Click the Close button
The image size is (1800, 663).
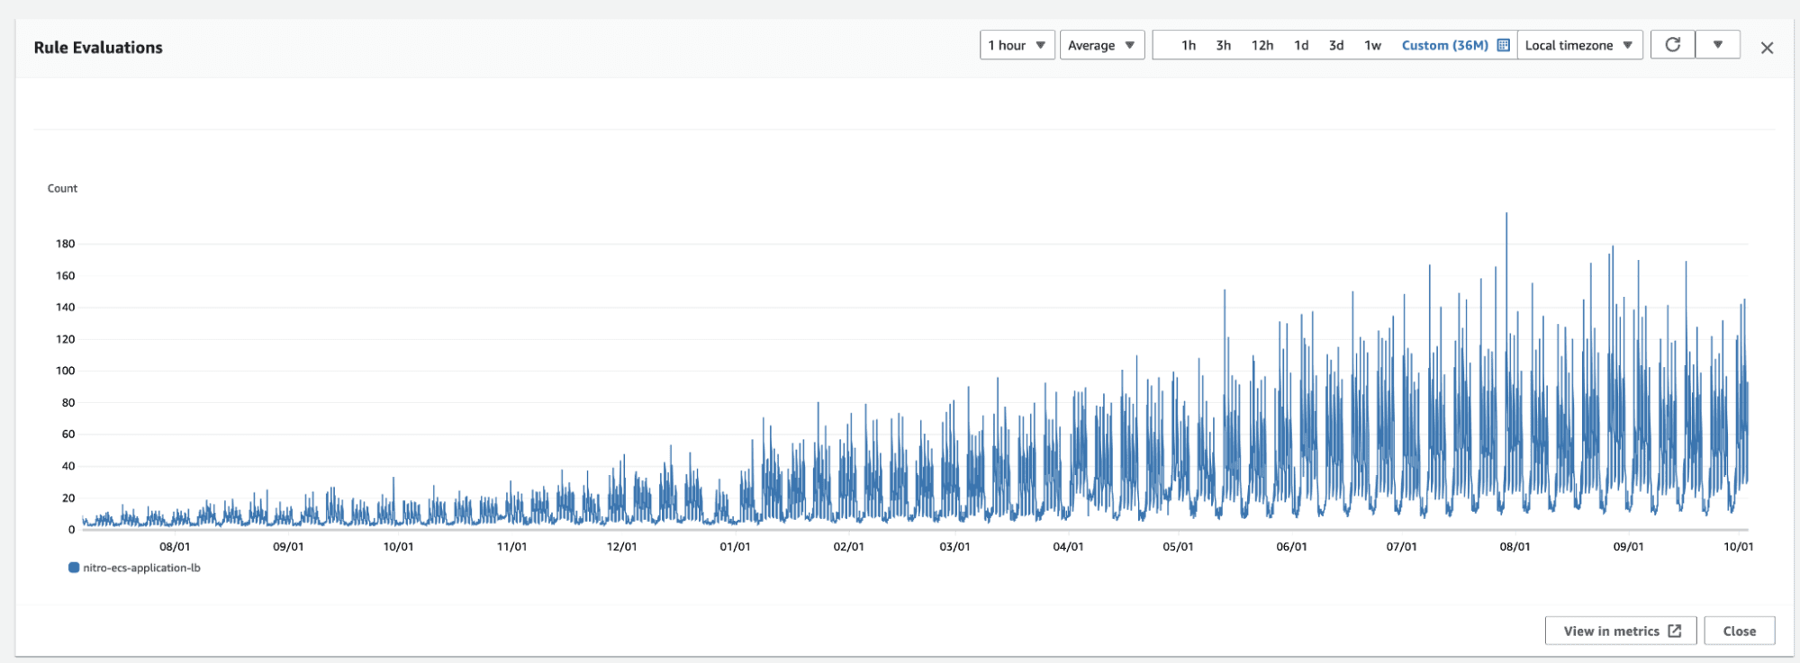(1739, 631)
